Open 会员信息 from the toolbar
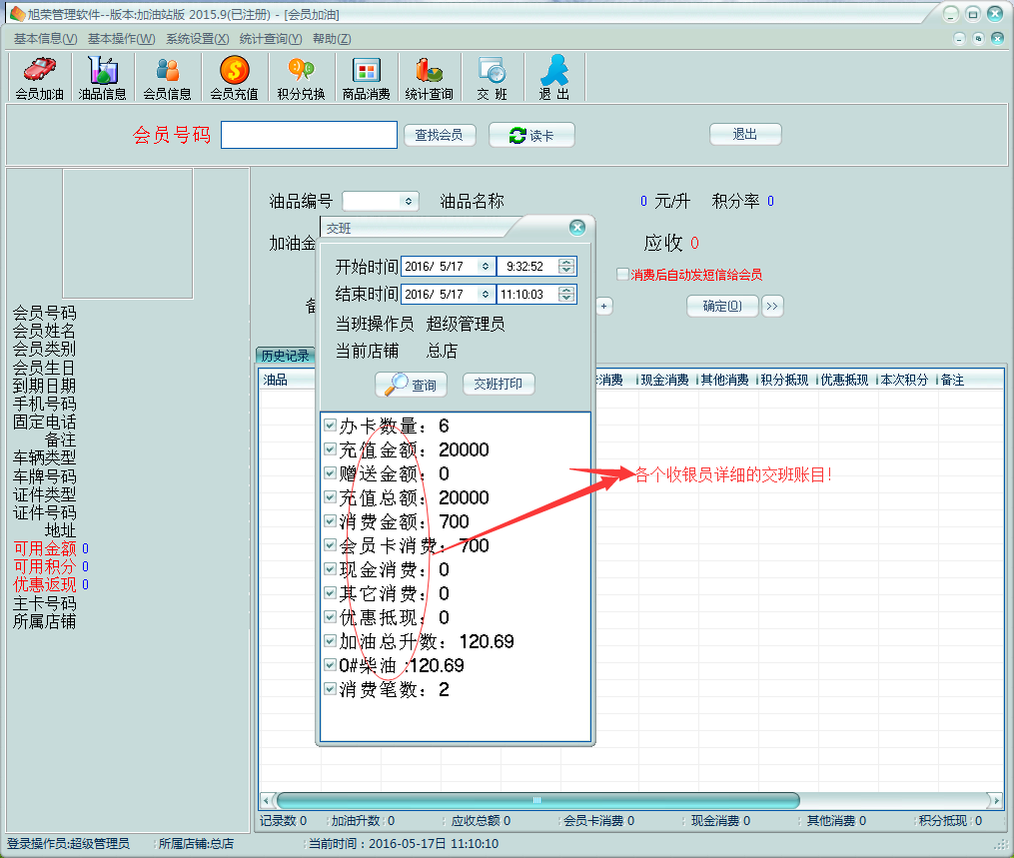 pyautogui.click(x=167, y=78)
